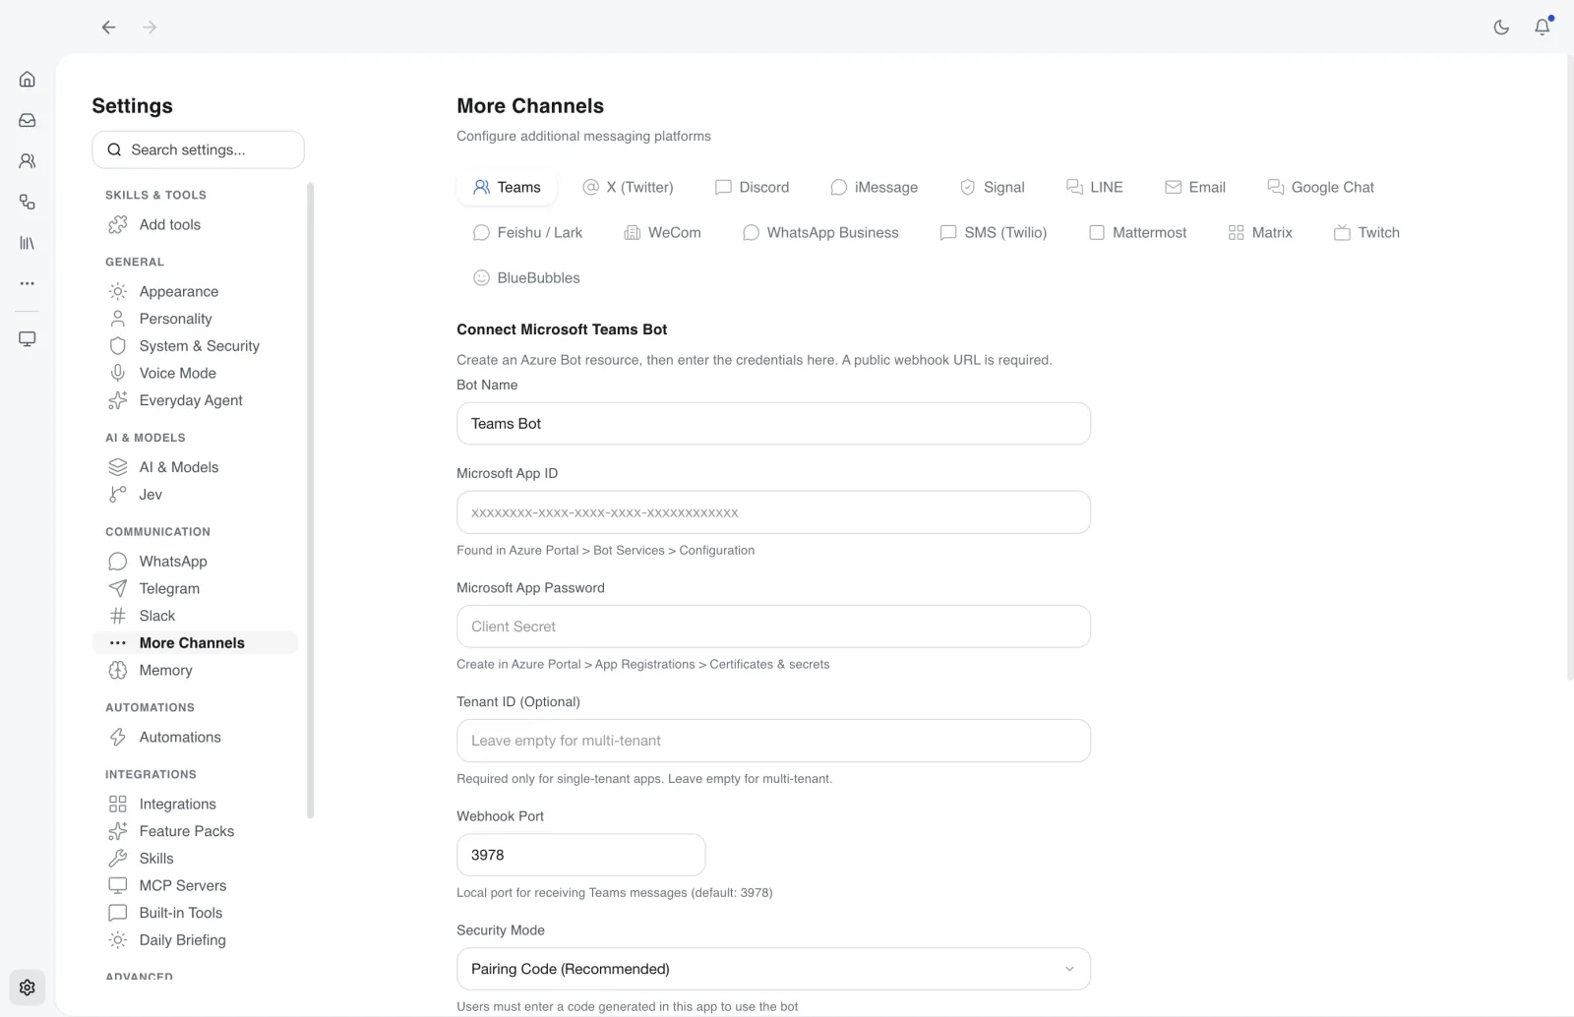The height and width of the screenshot is (1017, 1574).
Task: Open the Mattermost channel tab
Action: pyautogui.click(x=1138, y=232)
